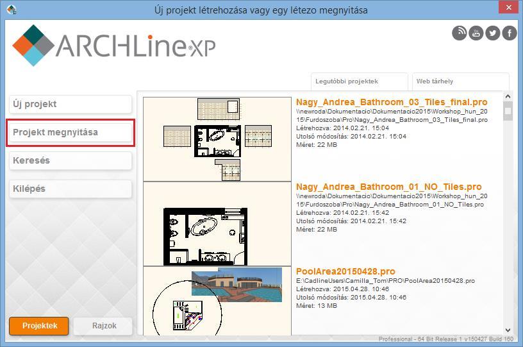The image size is (523, 347).
Task: Click the scrollbar down arrow
Action: (508, 330)
